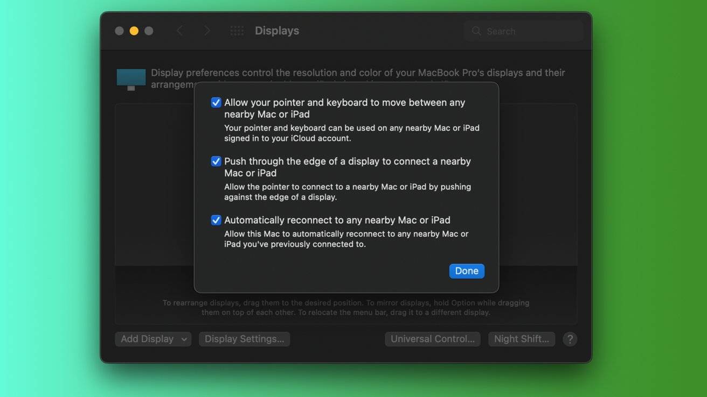The image size is (707, 397).
Task: Show all preferences via grid icon
Action: coord(237,31)
